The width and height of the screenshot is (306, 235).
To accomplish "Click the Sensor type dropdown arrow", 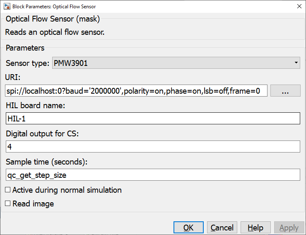I will tap(296, 63).
